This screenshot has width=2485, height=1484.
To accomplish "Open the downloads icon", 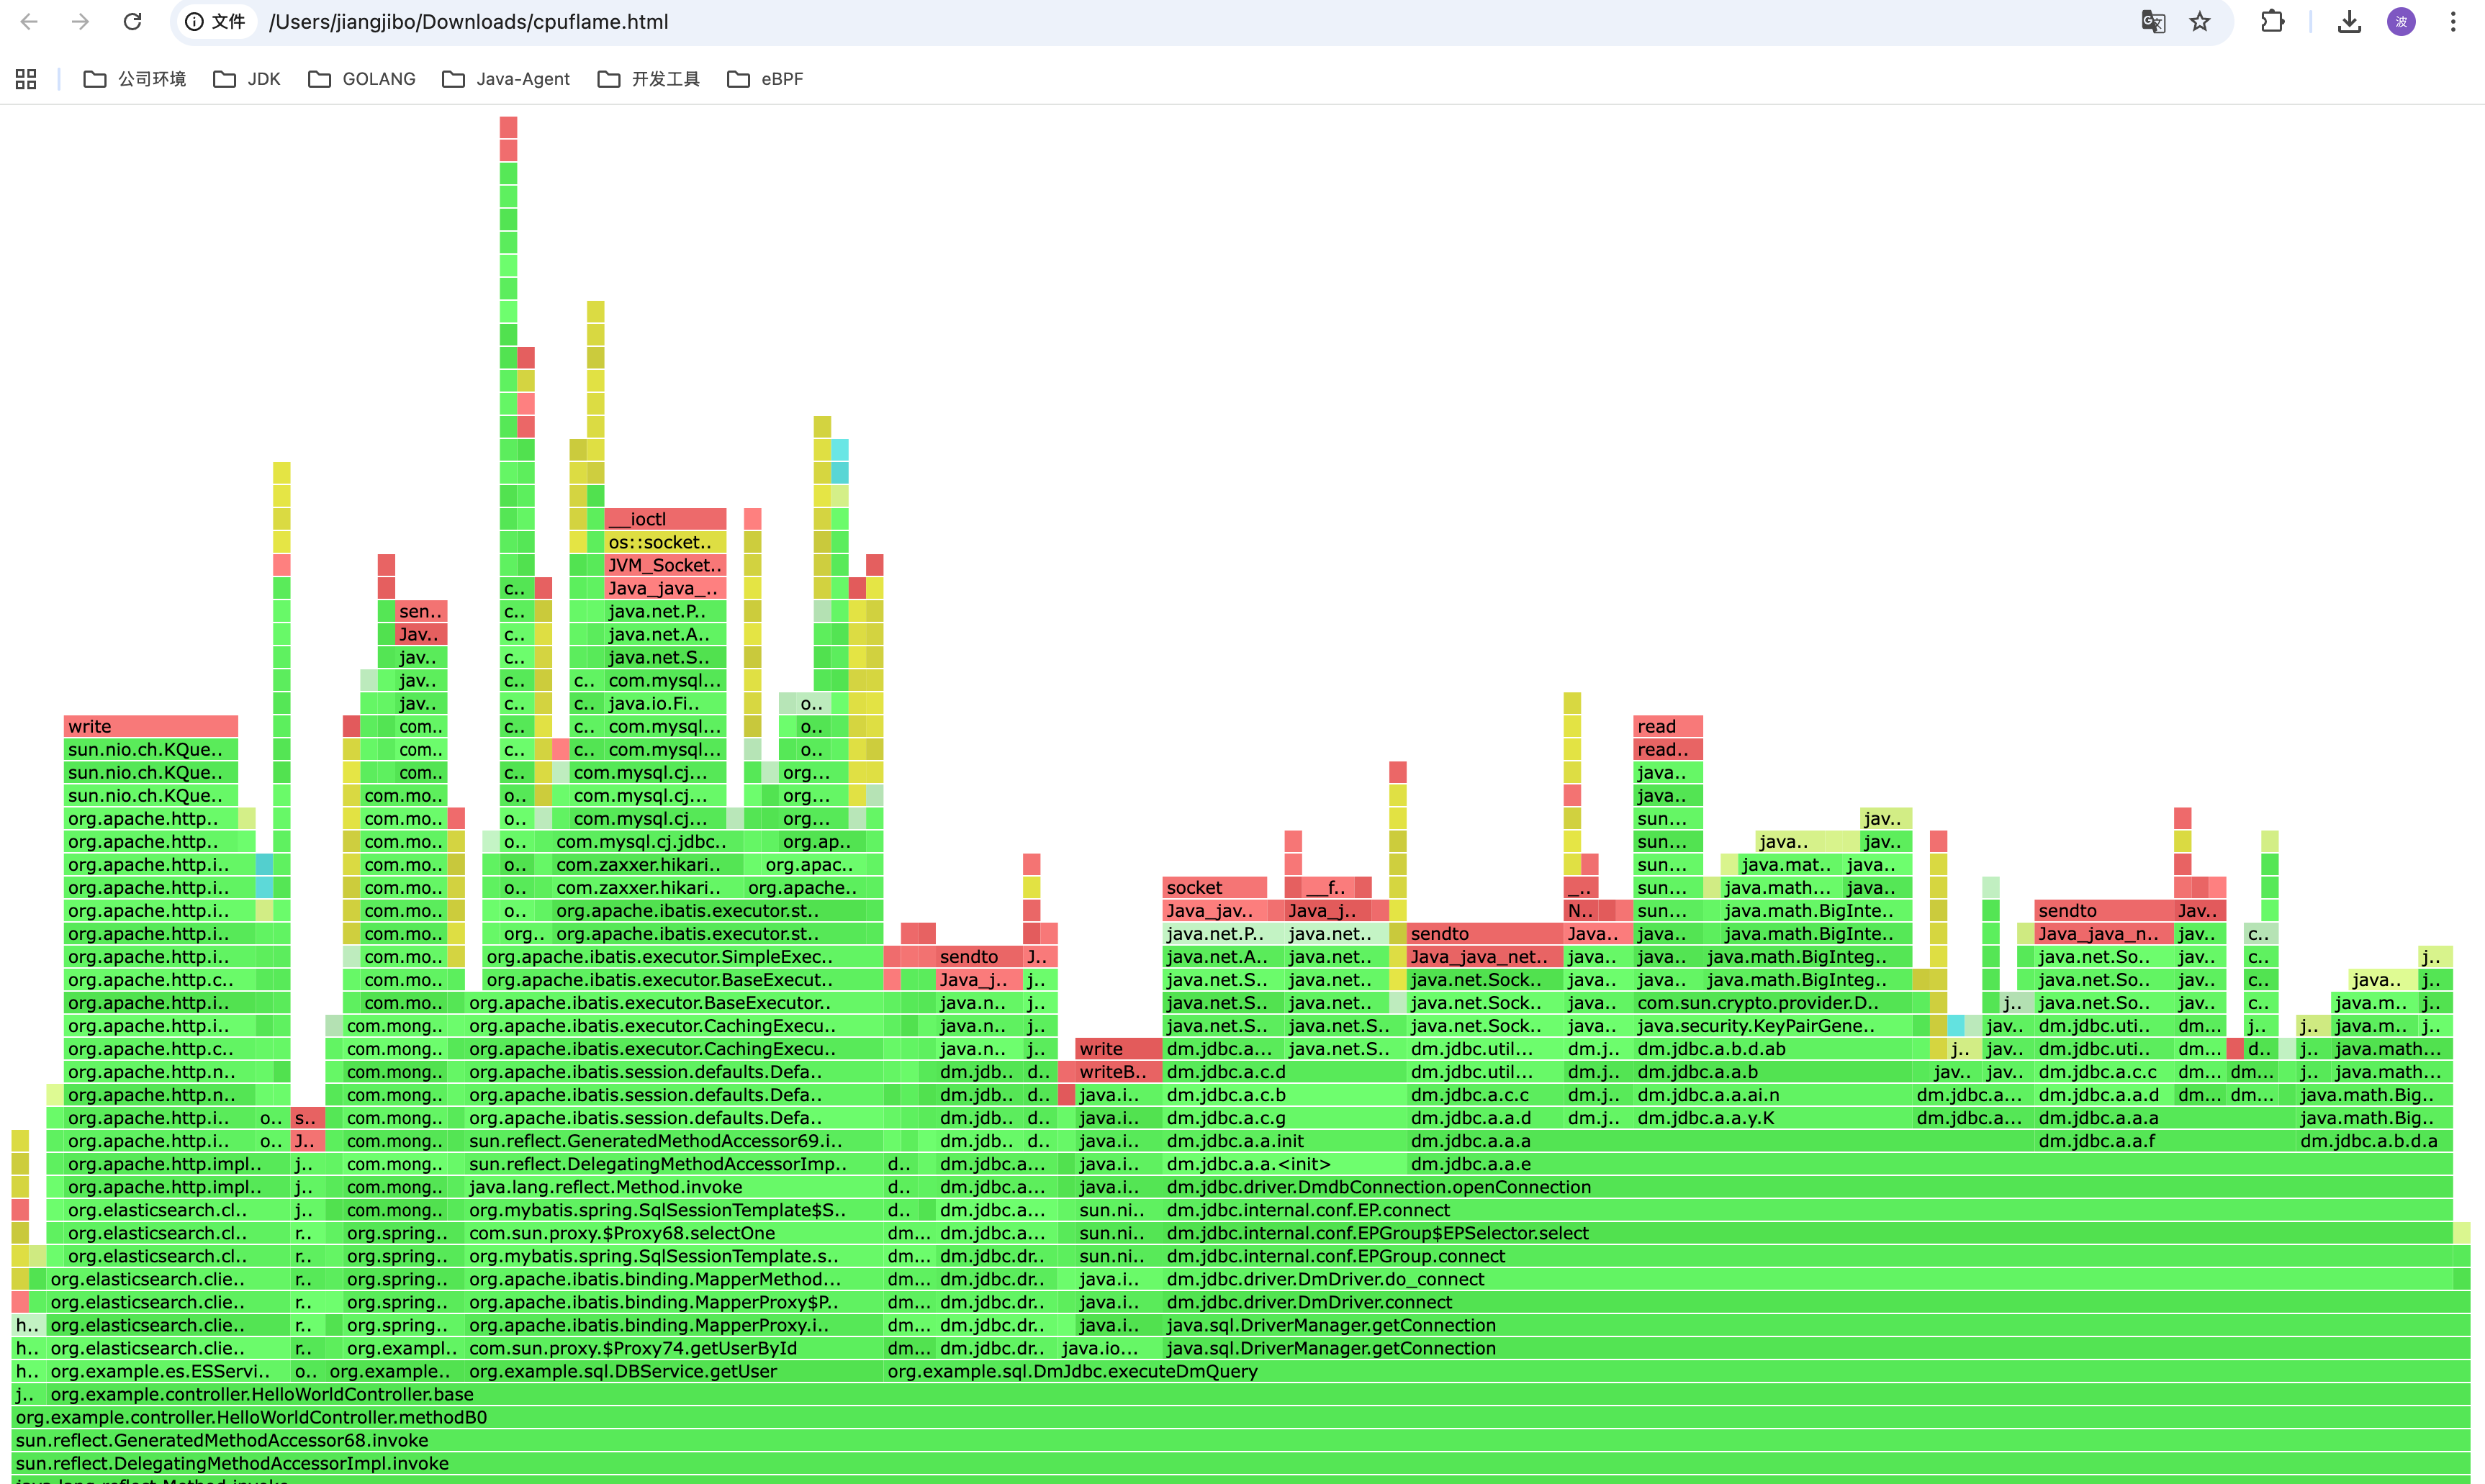I will click(2349, 21).
